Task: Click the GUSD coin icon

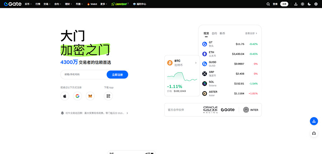Action: click(205, 64)
